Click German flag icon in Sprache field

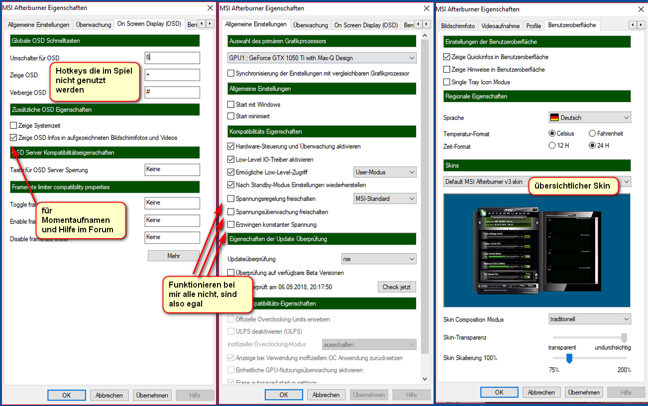coord(554,118)
